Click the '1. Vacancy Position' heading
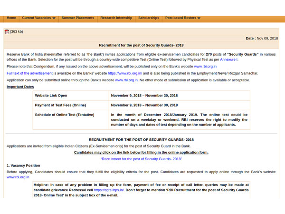The image size is (285, 214). [23, 165]
